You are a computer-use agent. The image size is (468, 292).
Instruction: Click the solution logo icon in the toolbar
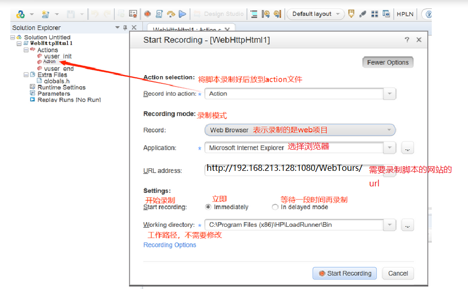point(20,14)
